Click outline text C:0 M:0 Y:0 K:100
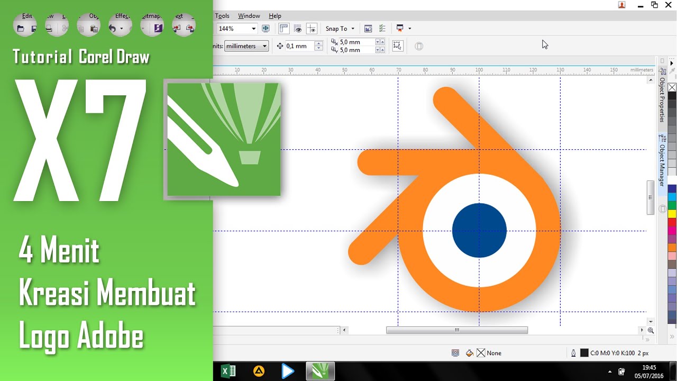677x381 pixels. point(612,353)
